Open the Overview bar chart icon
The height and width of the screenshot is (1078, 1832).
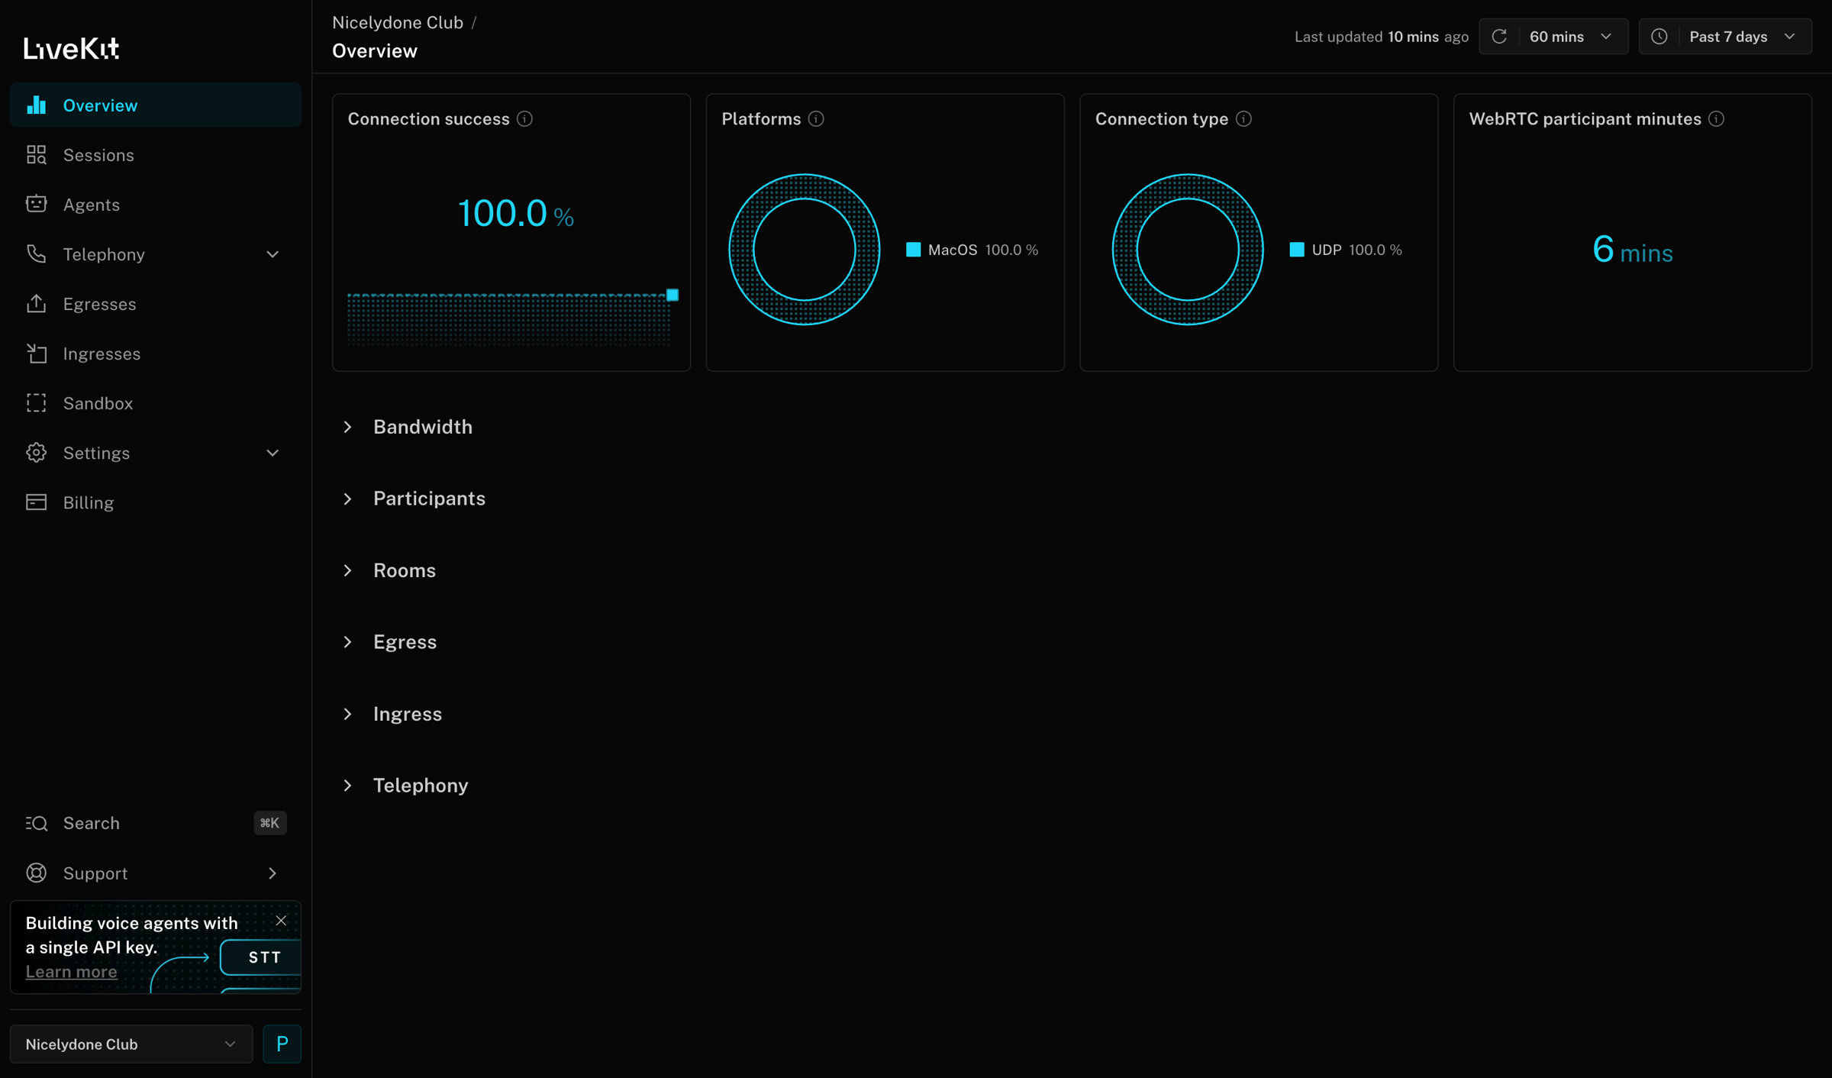coord(36,105)
